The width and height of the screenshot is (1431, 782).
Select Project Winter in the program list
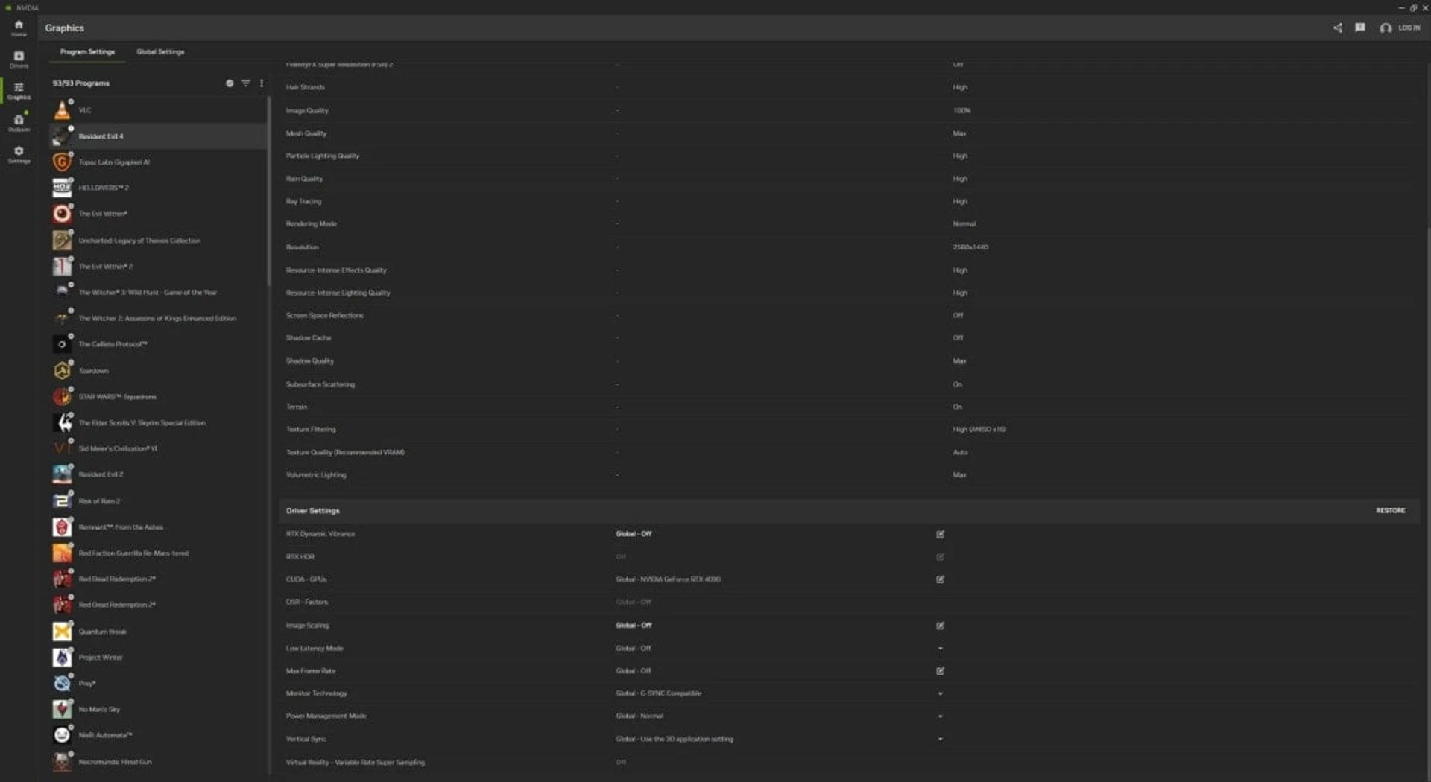click(158, 658)
